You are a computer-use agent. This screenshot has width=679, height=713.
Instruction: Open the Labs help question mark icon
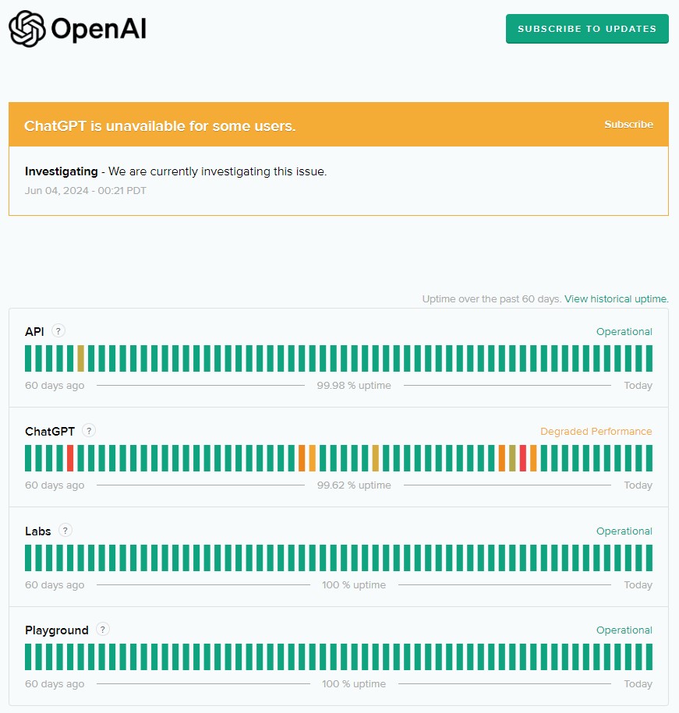pyautogui.click(x=65, y=530)
